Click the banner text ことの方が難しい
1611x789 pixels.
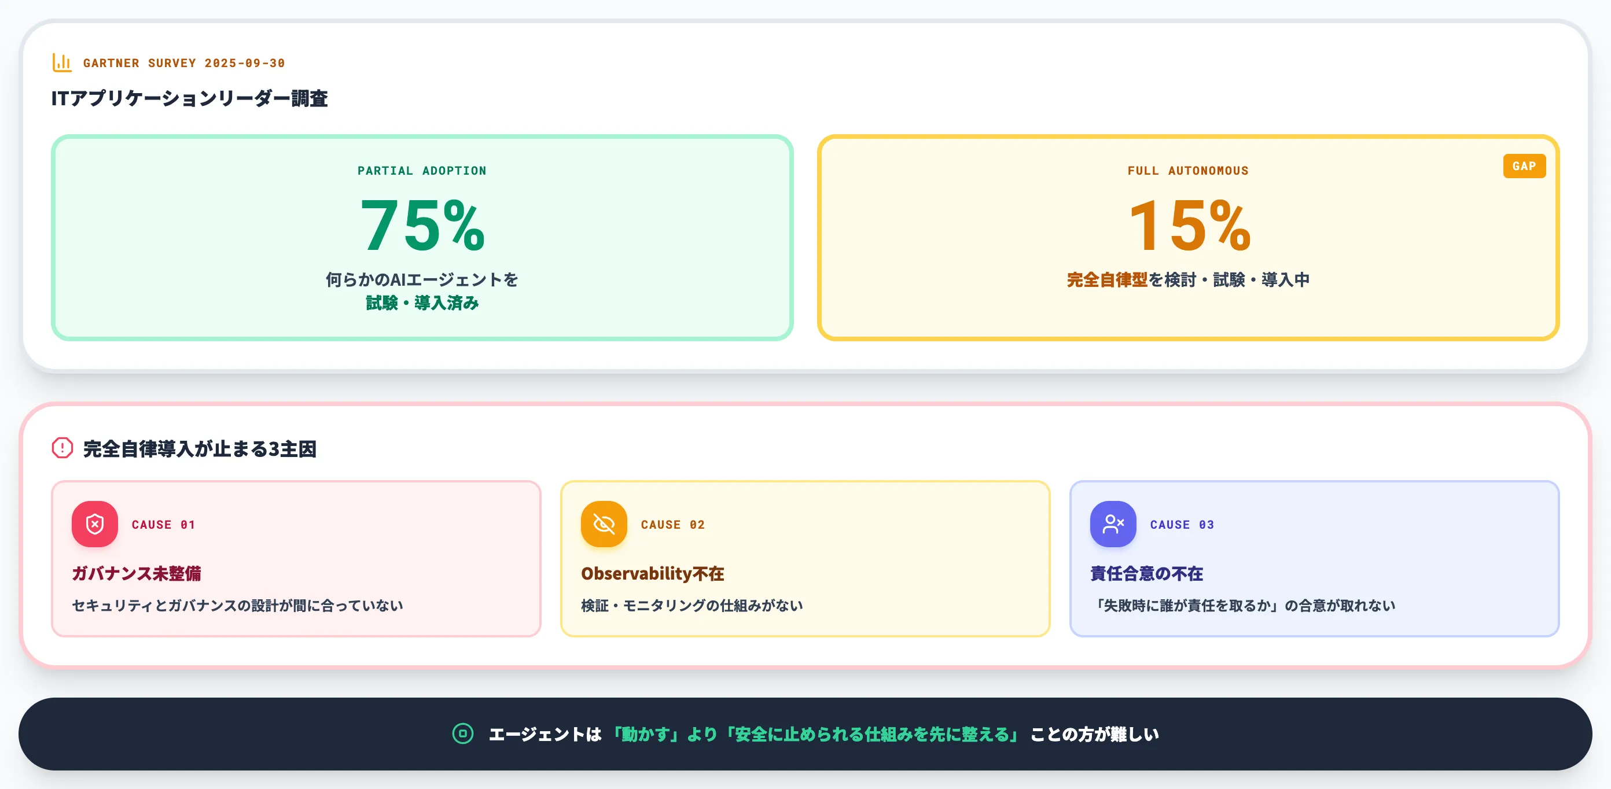[1094, 734]
